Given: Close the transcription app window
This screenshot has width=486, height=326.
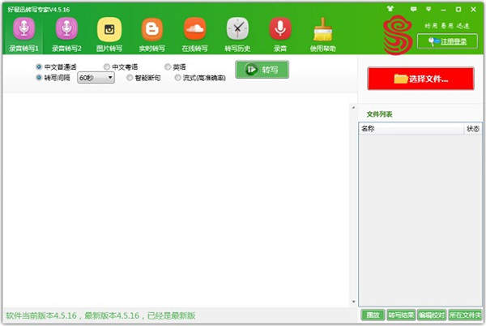Looking at the screenshot, I should coord(473,10).
